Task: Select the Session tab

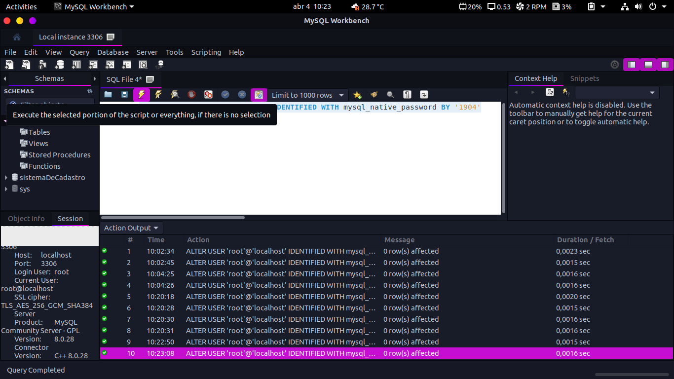Action: click(71, 219)
